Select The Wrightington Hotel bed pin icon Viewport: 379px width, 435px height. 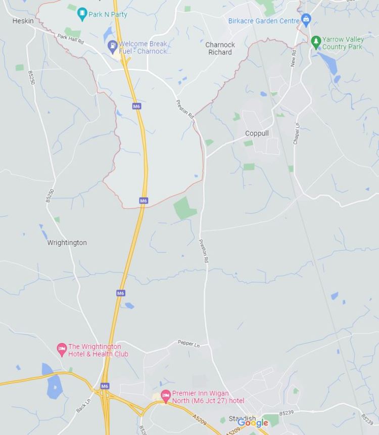tap(62, 350)
